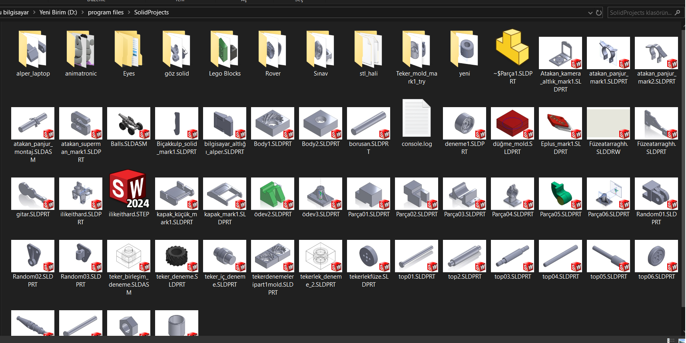This screenshot has width=686, height=343.
Task: Select Parça03.SLDPRT part file
Action: pyautogui.click(x=465, y=198)
